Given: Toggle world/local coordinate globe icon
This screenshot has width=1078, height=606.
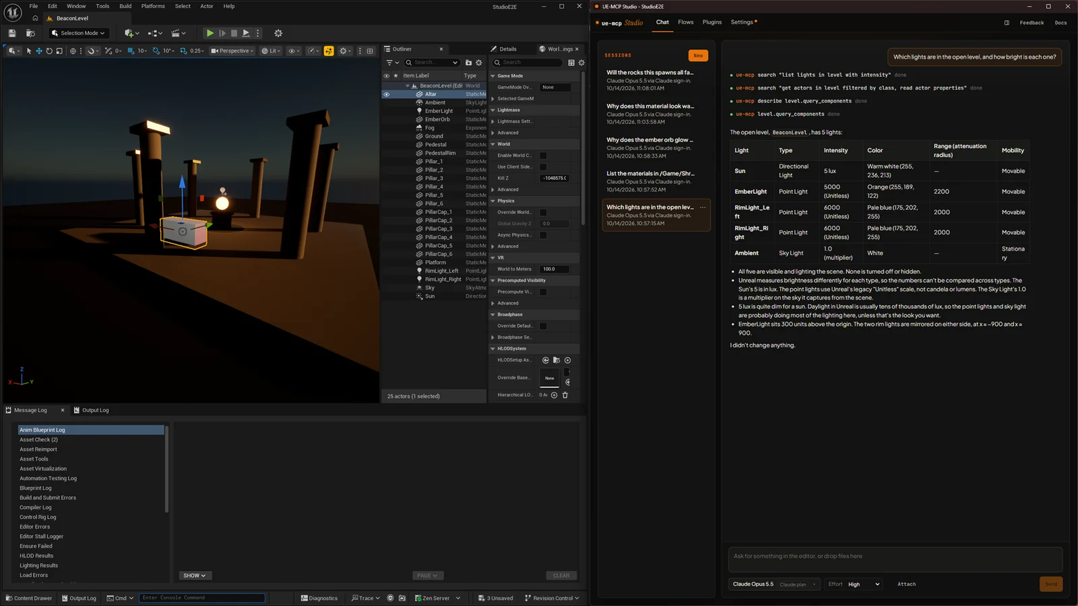Looking at the screenshot, I should (73, 50).
